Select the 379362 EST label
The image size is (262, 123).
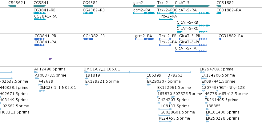coord(175,75)
